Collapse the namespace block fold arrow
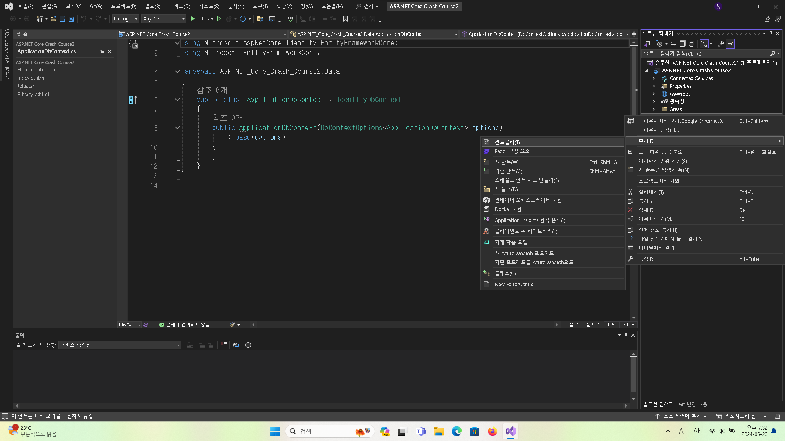785x441 pixels. tap(177, 71)
